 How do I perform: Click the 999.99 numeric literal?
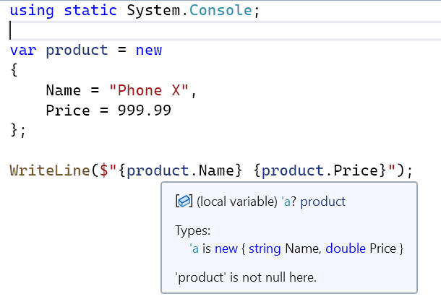(x=145, y=110)
